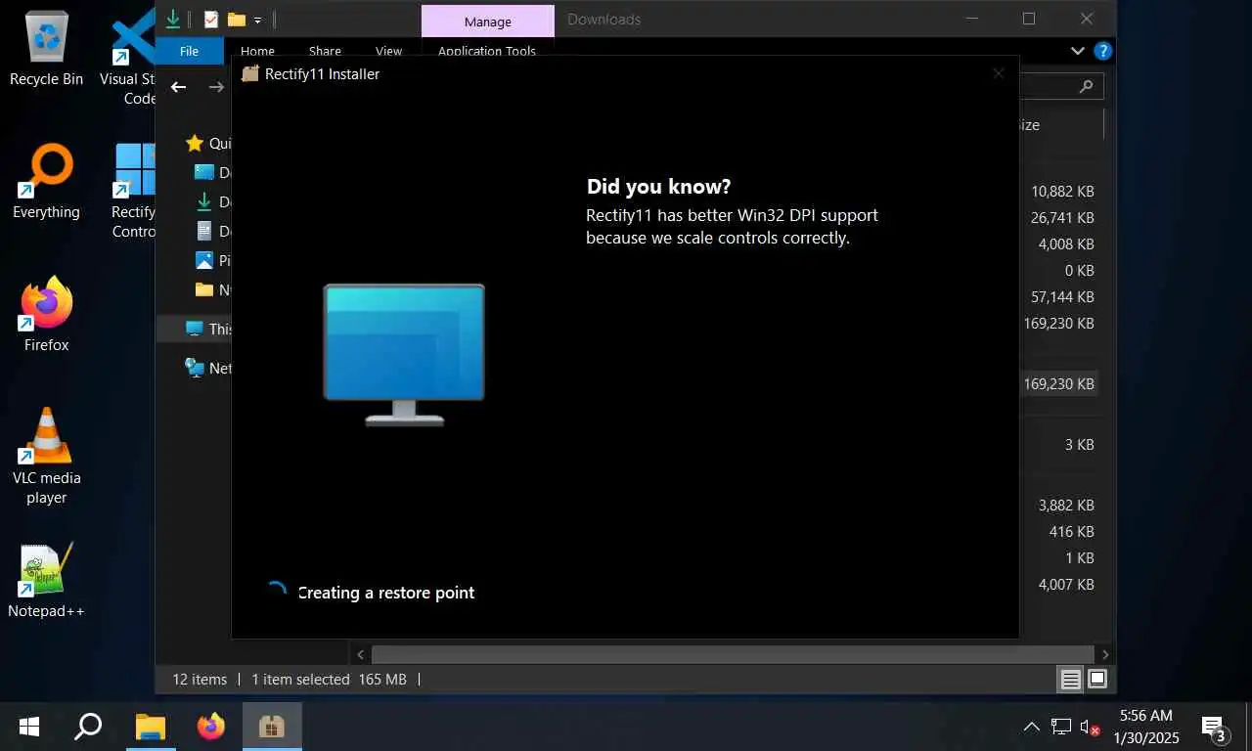Viewport: 1252px width, 751px height.
Task: Open Visual Studio Code desktop shortcut
Action: [129, 59]
